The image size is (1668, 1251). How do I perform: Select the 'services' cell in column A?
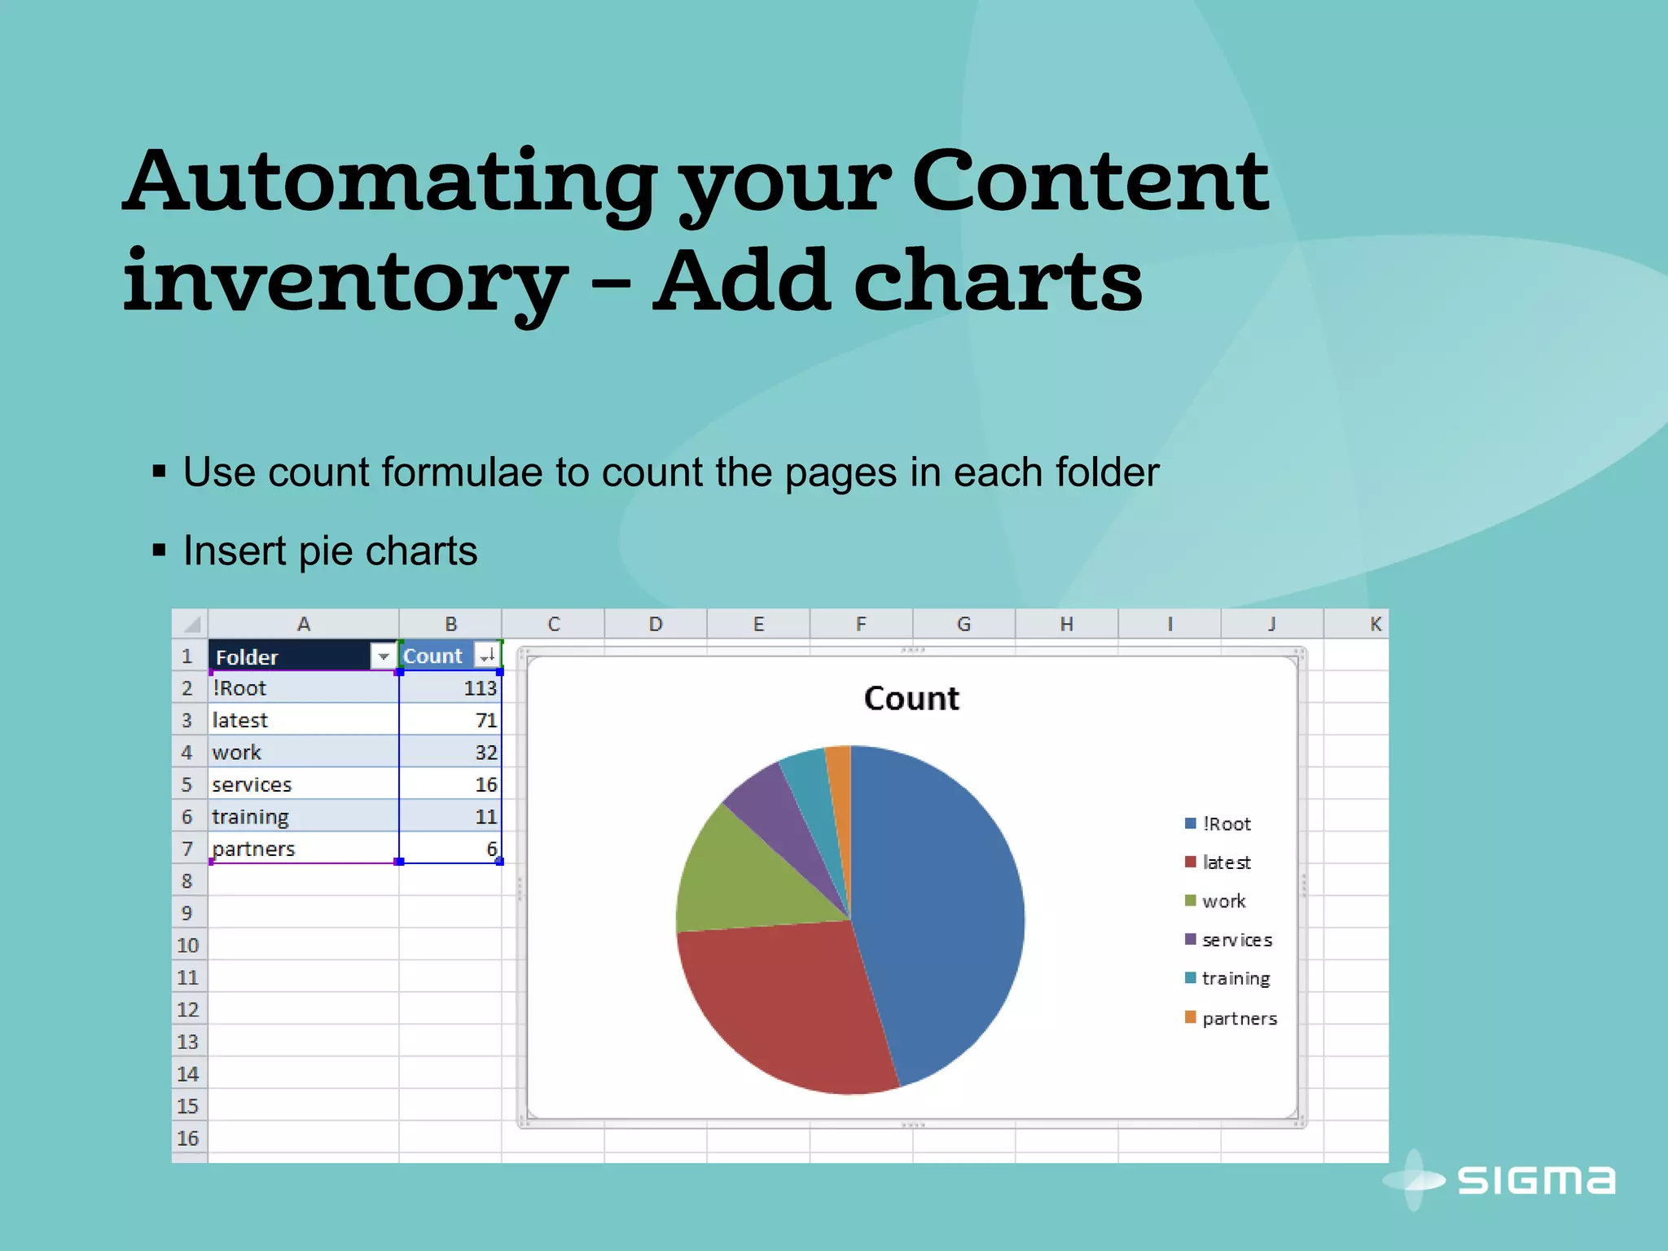tap(303, 784)
